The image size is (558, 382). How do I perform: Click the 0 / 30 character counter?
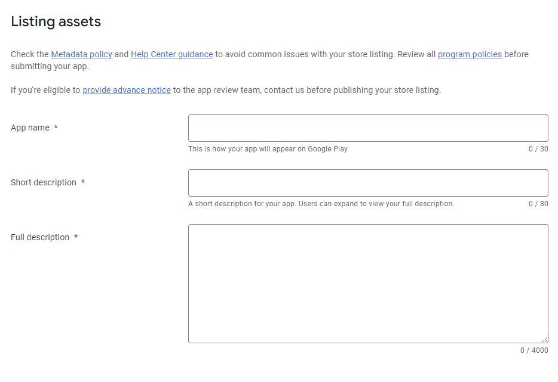[x=538, y=149]
